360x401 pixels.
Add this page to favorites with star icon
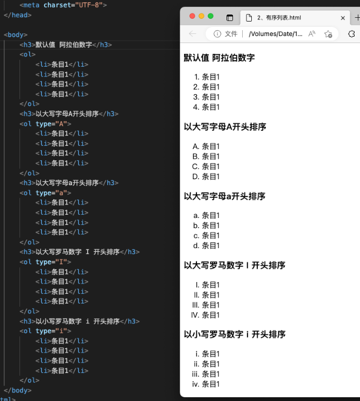[328, 34]
